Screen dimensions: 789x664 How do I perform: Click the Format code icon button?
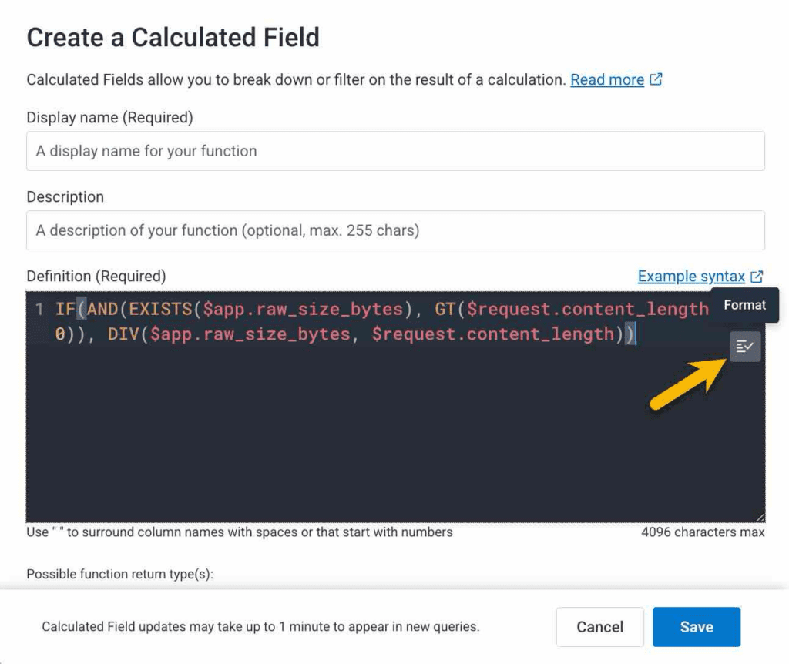pos(744,347)
